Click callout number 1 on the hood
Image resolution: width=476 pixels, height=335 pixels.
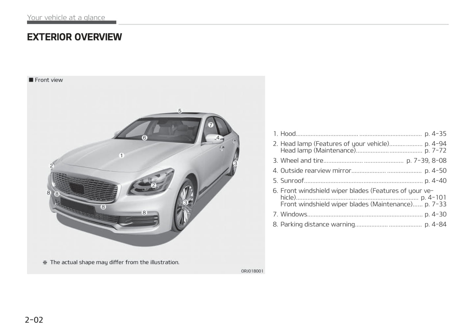click(121, 155)
